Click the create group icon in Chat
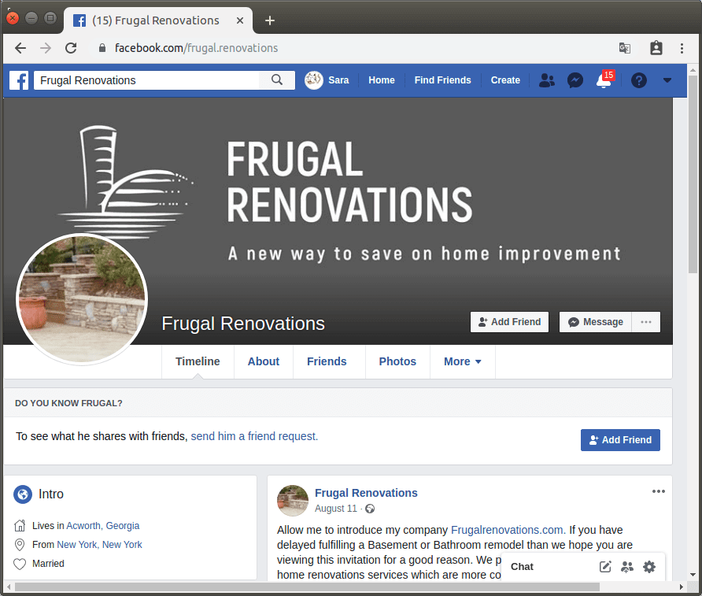 point(627,567)
